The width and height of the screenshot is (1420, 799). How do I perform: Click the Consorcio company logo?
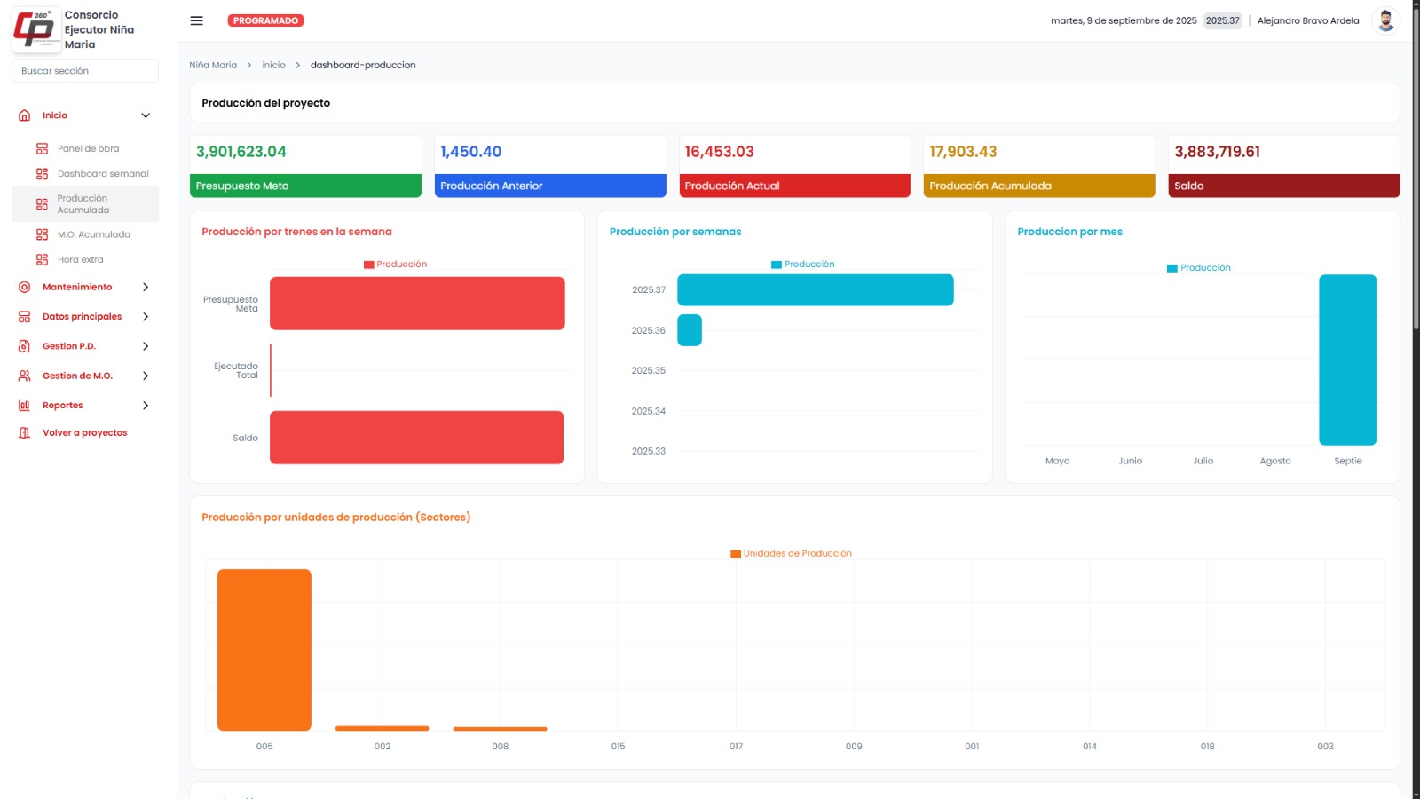[x=36, y=29]
